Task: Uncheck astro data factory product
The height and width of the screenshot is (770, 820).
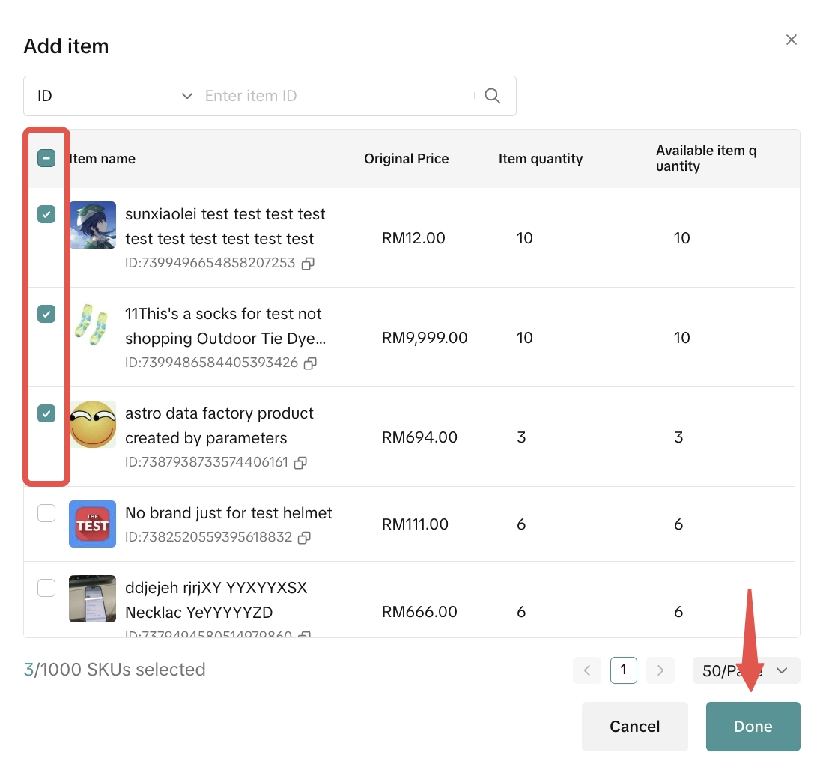Action: (46, 413)
